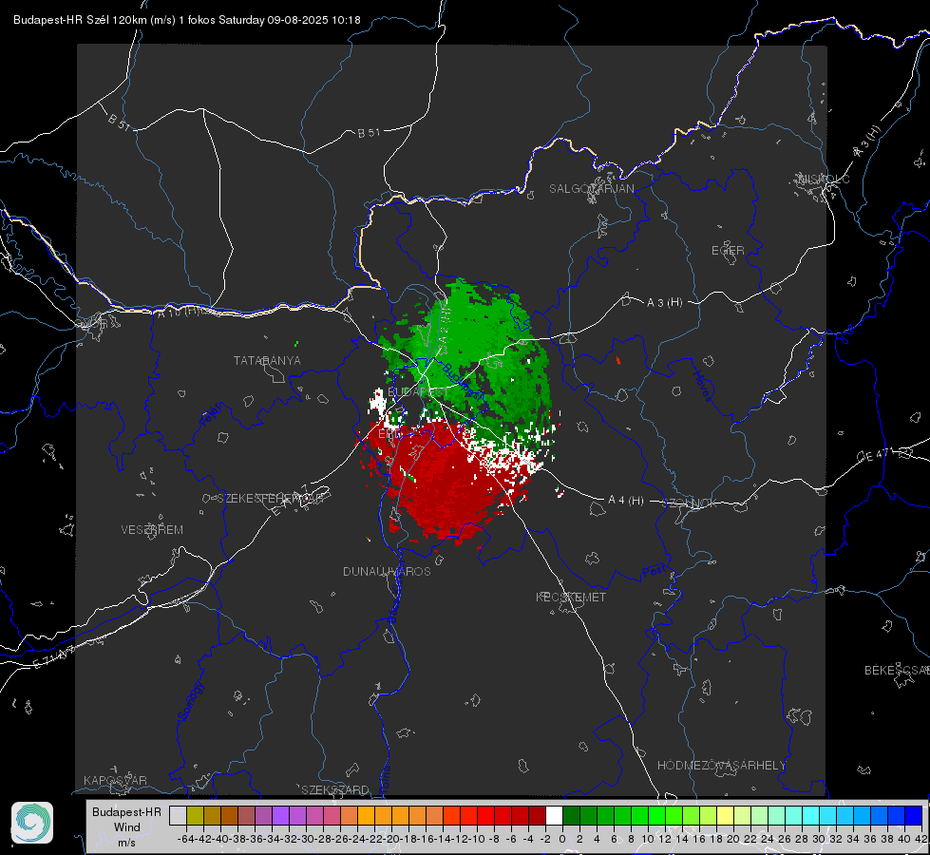Screen dimensions: 930x855
Task: Click the blue Heves county label
Action: pos(702,385)
